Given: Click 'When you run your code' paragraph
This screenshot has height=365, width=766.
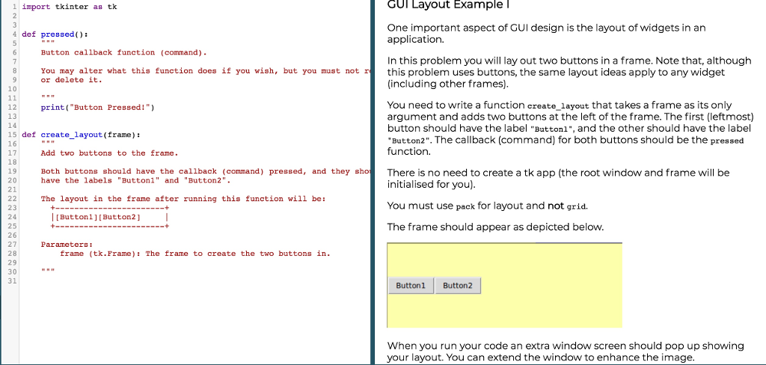Looking at the screenshot, I should (566, 352).
